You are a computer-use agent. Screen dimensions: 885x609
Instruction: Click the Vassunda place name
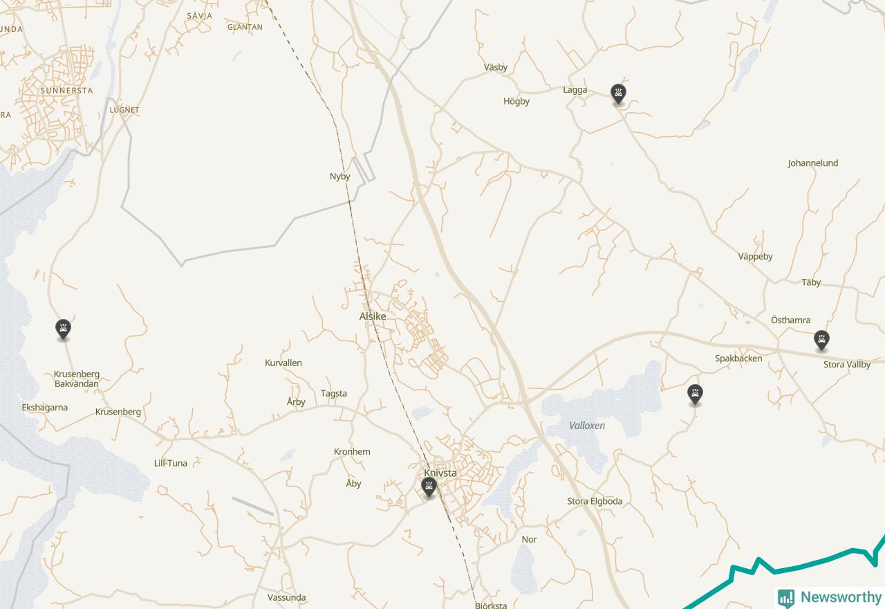point(287,598)
